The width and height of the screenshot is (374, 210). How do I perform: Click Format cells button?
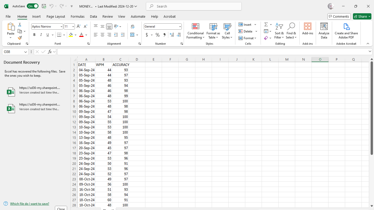pos(247,38)
